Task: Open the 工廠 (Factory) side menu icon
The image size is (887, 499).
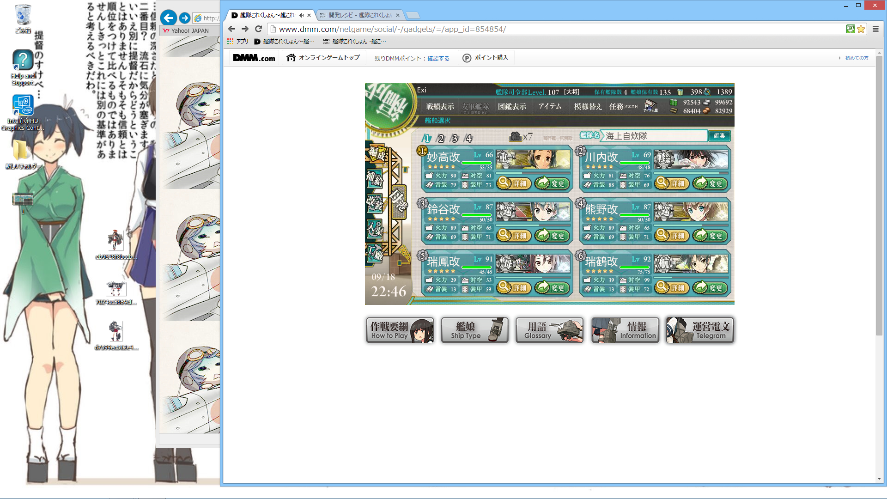Action: click(374, 253)
